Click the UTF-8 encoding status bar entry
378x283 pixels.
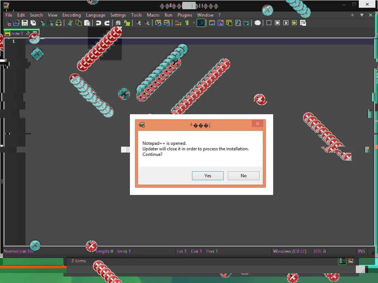[x=319, y=251]
